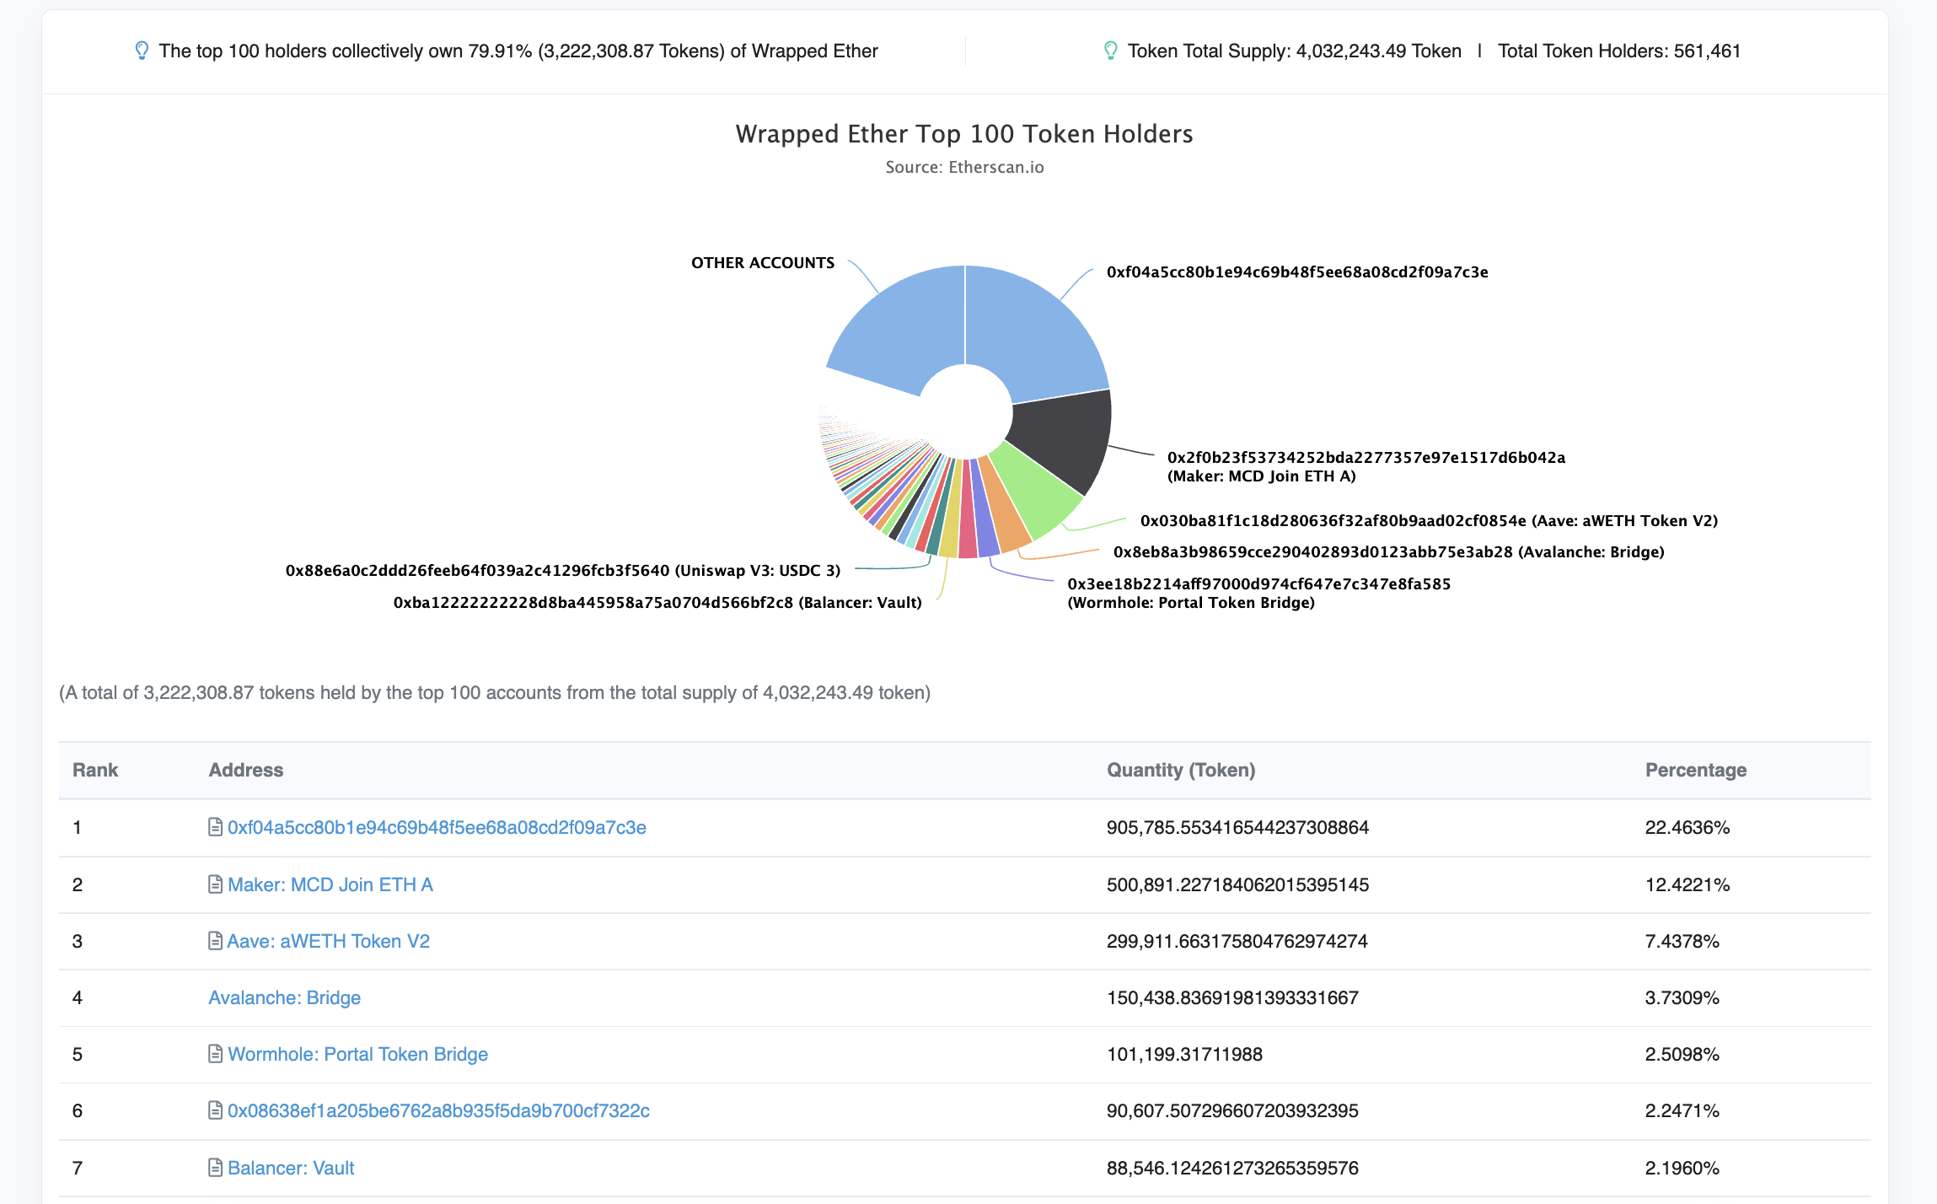Image resolution: width=1937 pixels, height=1204 pixels.
Task: Click chart label Wormhole: Portal Token Bridge
Action: pos(1259,594)
